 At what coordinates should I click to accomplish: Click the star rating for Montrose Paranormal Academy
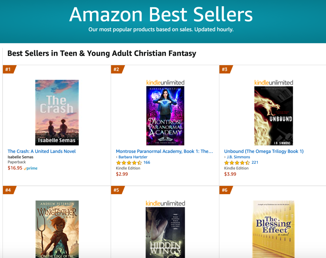129,163
